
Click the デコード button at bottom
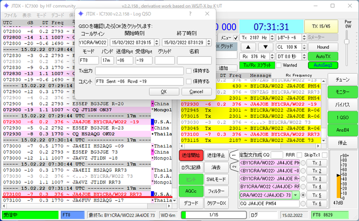pyautogui.click(x=191, y=204)
